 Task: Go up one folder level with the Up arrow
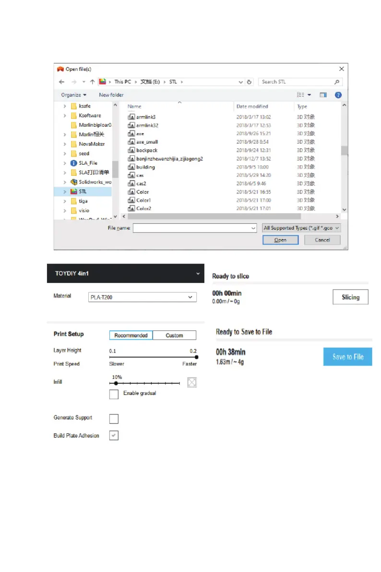[x=92, y=82]
